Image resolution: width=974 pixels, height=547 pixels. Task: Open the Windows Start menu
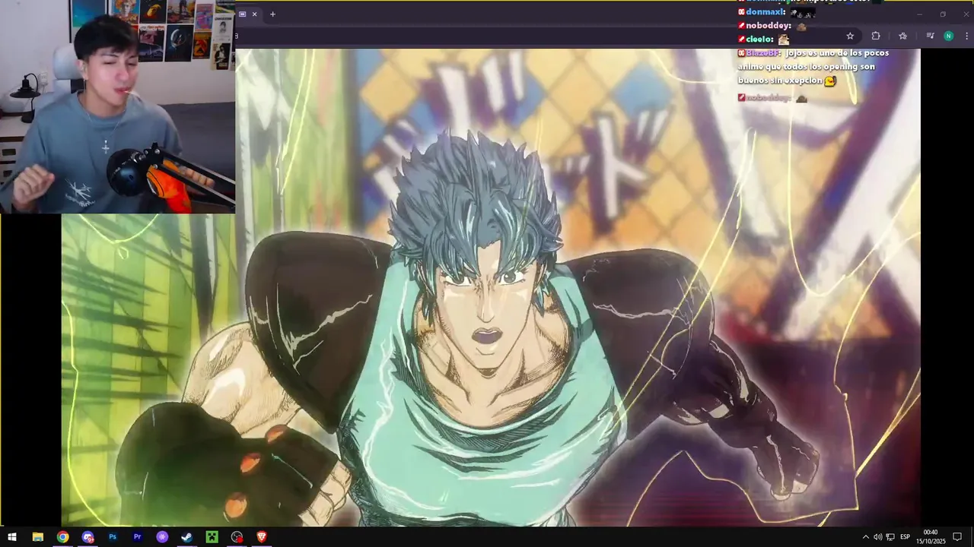click(12, 537)
